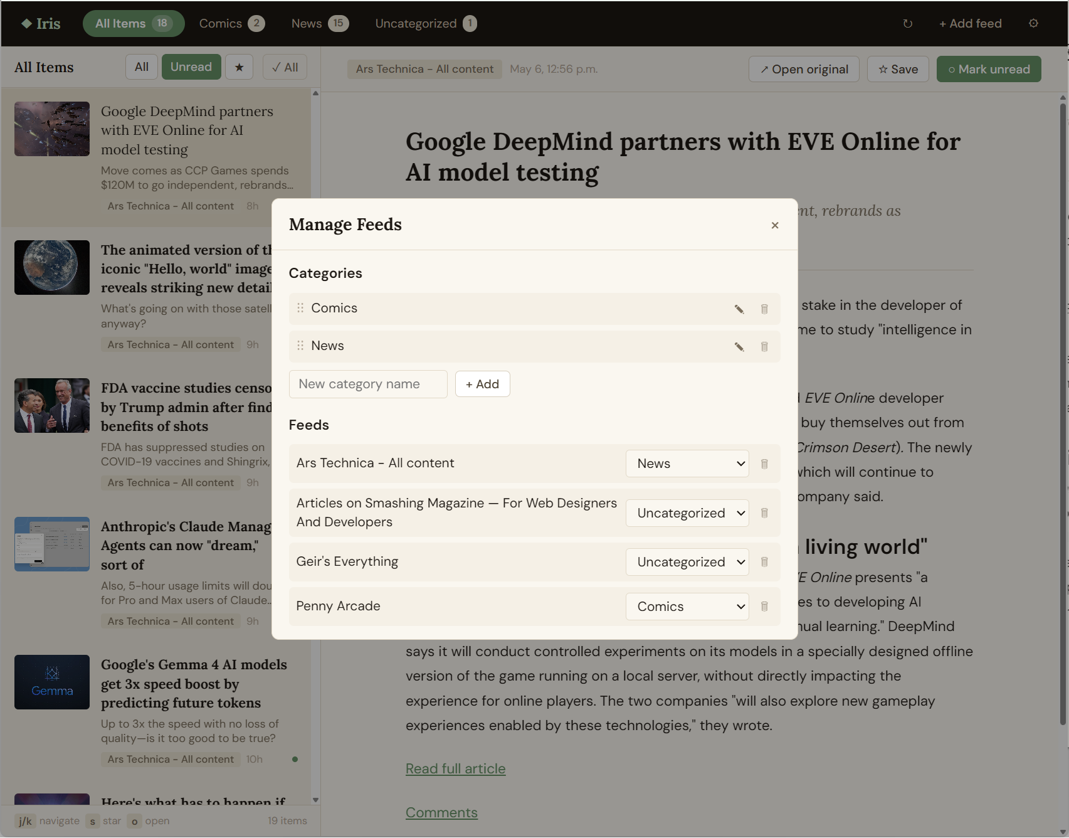Mark all as read checkmark button
1069x838 pixels.
coord(285,67)
